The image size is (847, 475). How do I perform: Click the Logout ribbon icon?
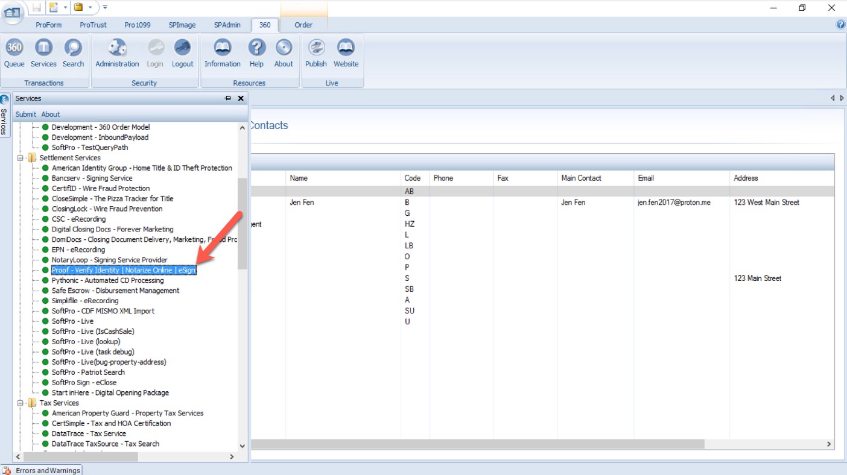[x=182, y=54]
